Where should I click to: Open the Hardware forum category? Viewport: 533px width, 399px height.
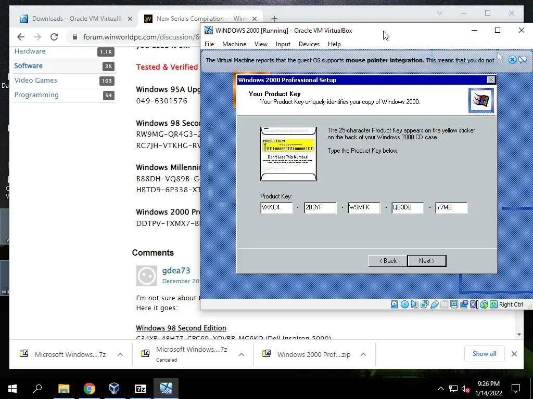coord(30,51)
